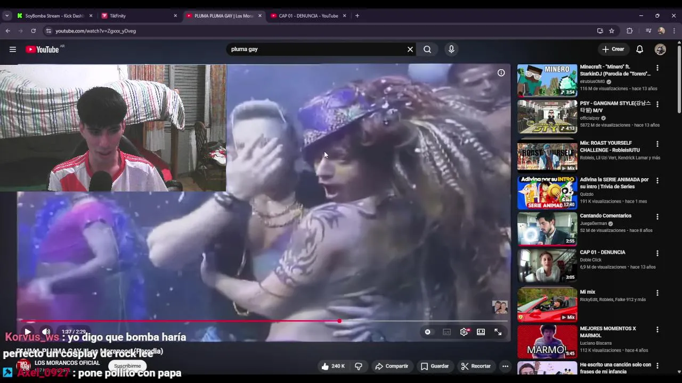Viewport: 682px width, 383px height.
Task: Click the Guardar save button
Action: point(435,366)
